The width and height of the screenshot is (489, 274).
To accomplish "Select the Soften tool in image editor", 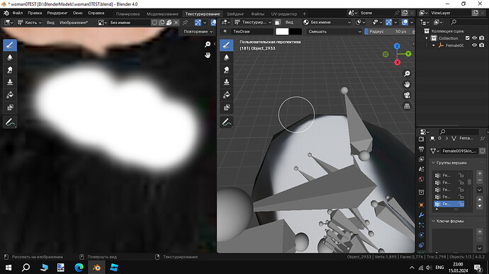I will click(x=10, y=57).
